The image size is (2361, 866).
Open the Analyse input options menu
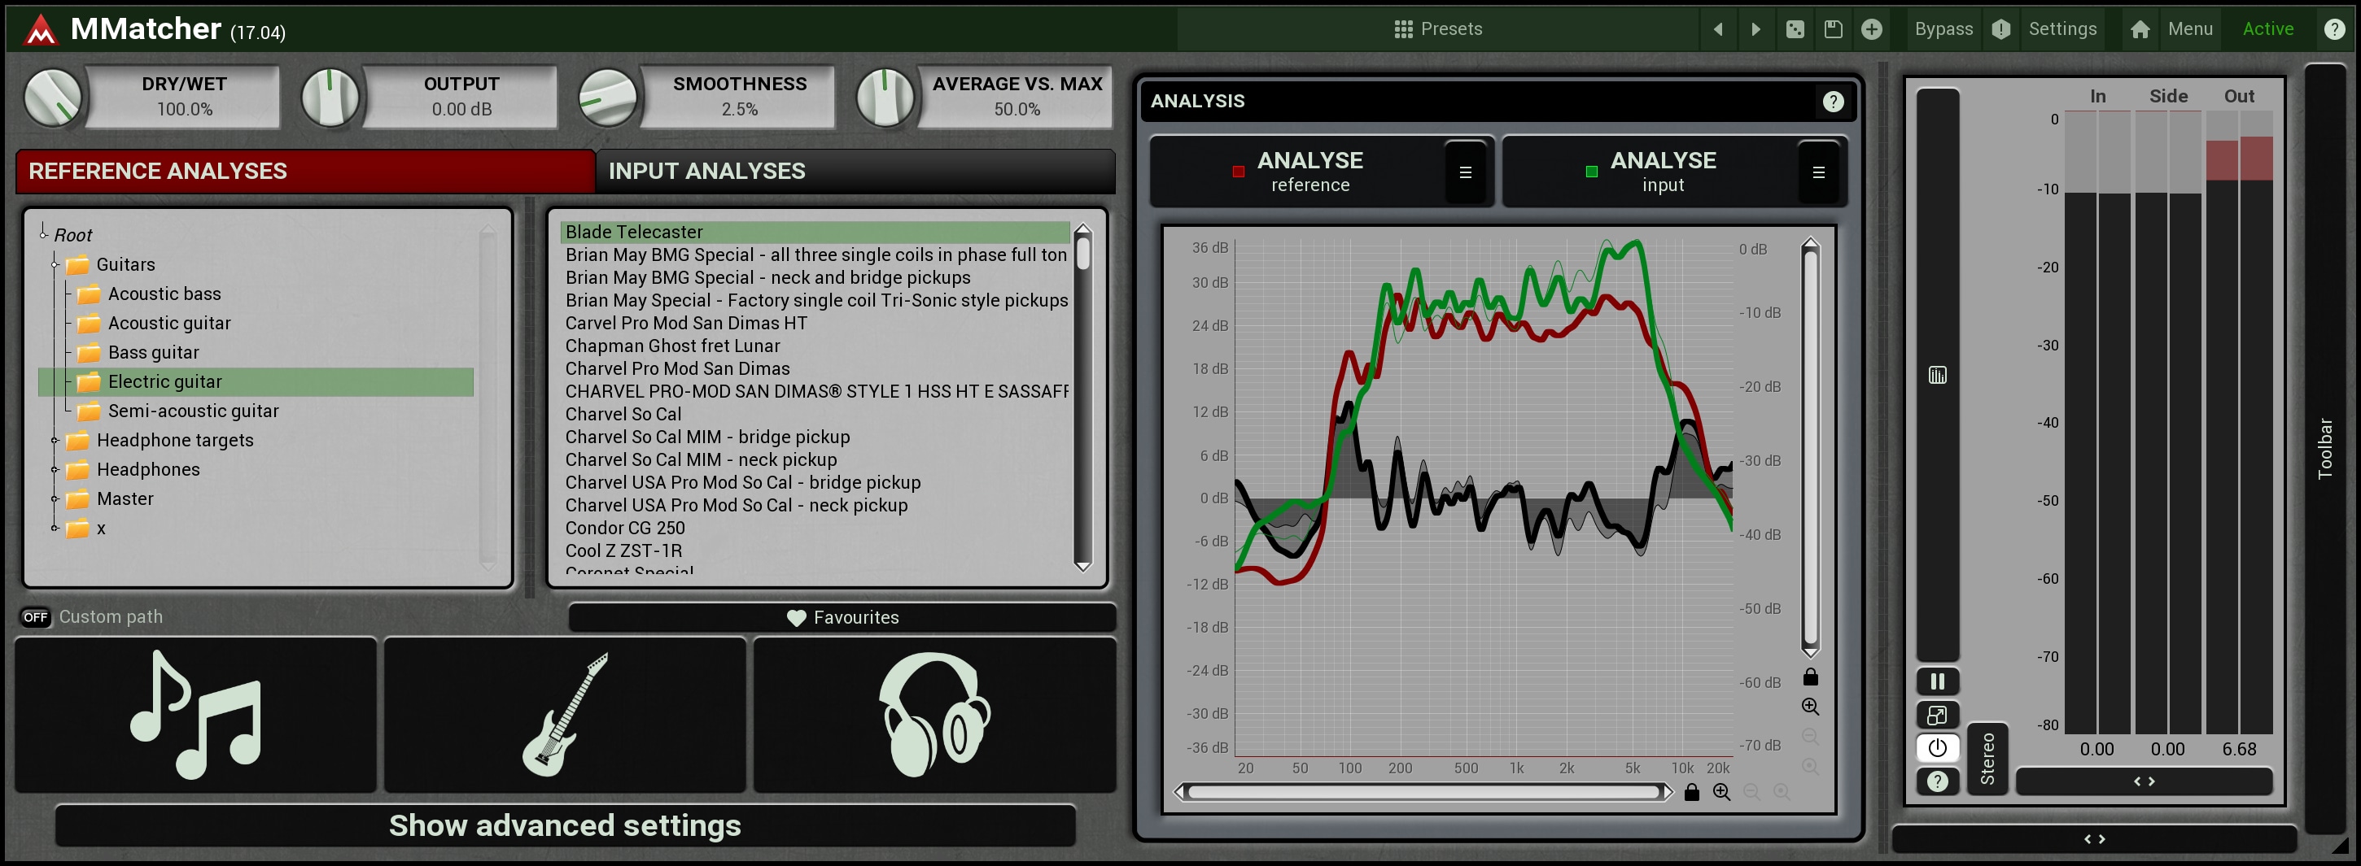pos(1817,172)
